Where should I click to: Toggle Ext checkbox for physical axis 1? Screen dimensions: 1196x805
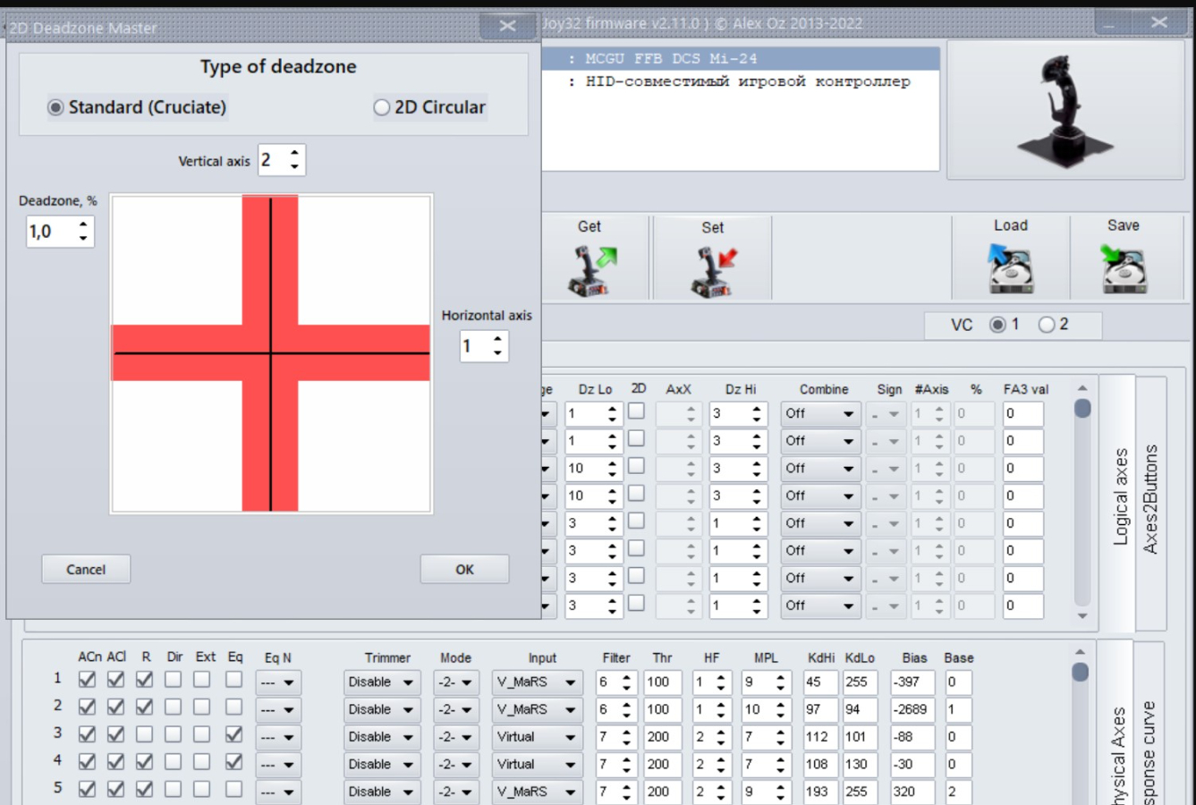202,680
